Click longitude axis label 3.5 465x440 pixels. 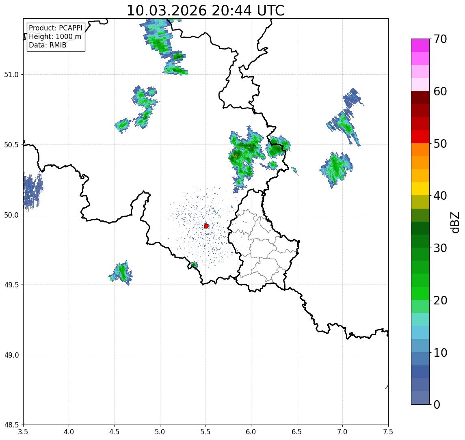(23, 432)
